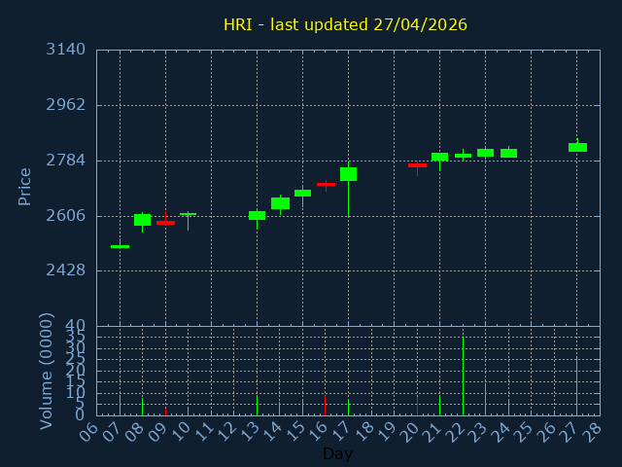The width and height of the screenshot is (622, 467).
Task: Click the green candlestick on day 24
Action: point(508,153)
